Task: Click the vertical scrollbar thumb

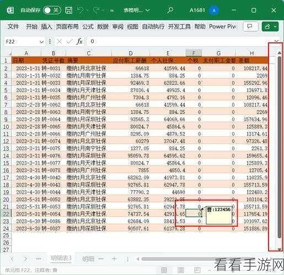Action: [x=280, y=147]
